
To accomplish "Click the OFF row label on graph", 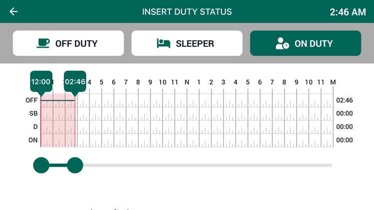I will point(31,100).
